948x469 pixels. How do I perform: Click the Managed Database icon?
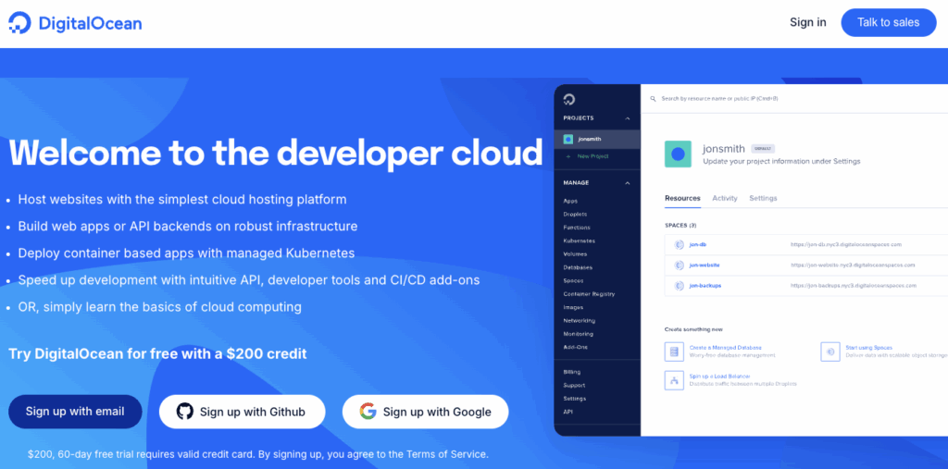coord(674,352)
